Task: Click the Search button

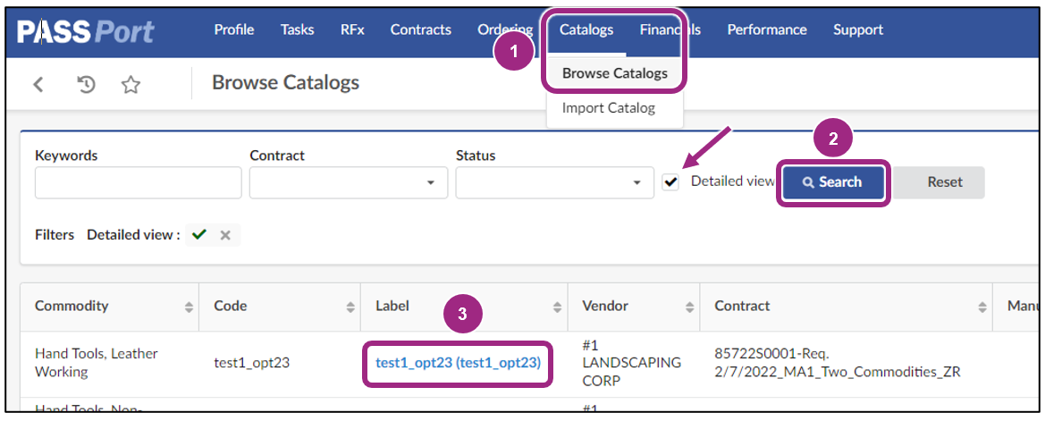Action: (x=833, y=181)
